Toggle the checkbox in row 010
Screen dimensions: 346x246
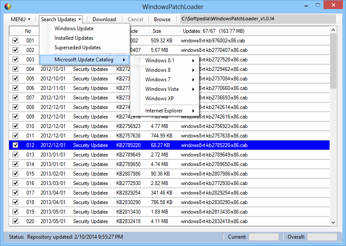click(15, 126)
